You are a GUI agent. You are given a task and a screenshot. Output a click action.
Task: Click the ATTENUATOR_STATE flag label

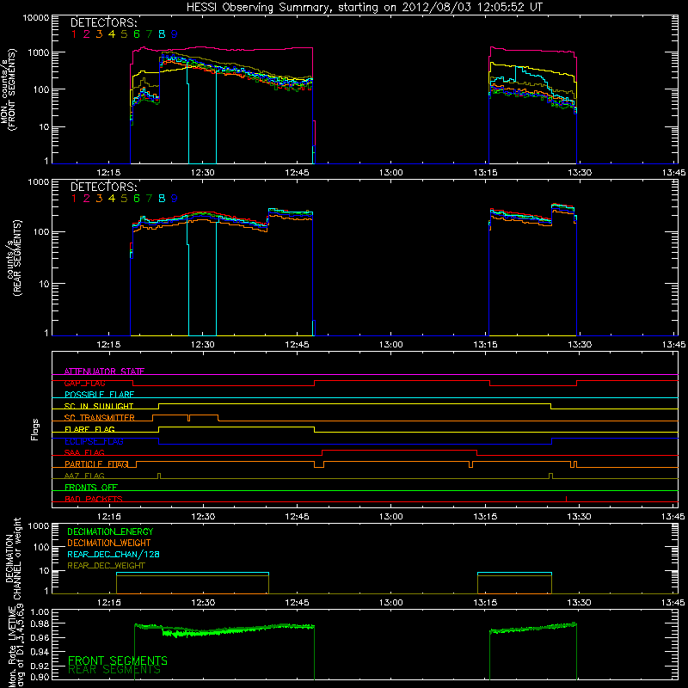coord(104,372)
